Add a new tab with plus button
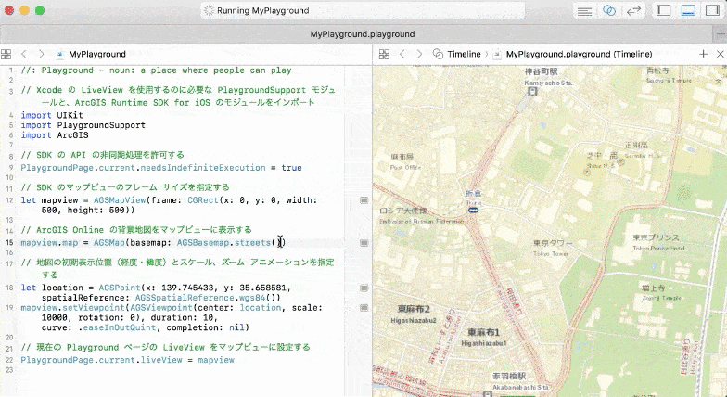The width and height of the screenshot is (727, 397). (720, 34)
